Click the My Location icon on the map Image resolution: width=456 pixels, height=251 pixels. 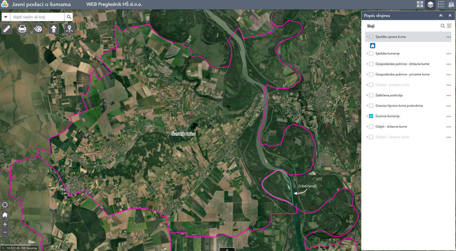coord(5,204)
